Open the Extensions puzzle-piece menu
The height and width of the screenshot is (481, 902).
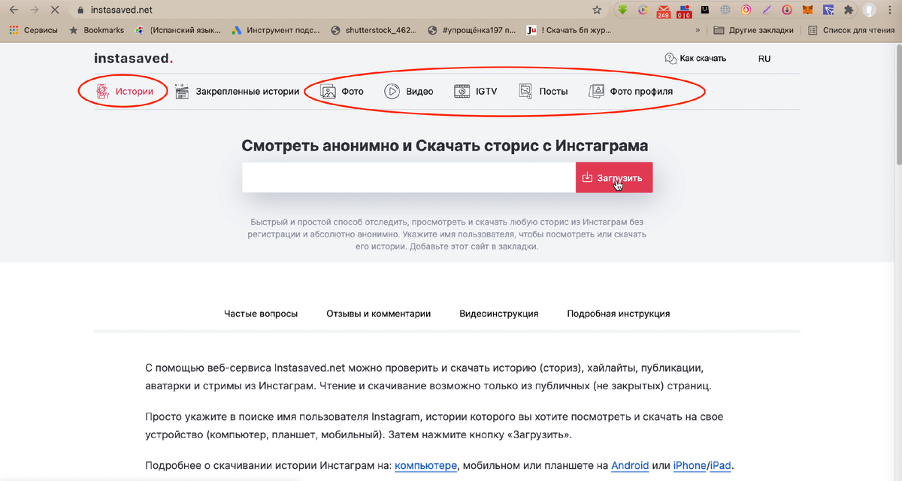pyautogui.click(x=849, y=11)
